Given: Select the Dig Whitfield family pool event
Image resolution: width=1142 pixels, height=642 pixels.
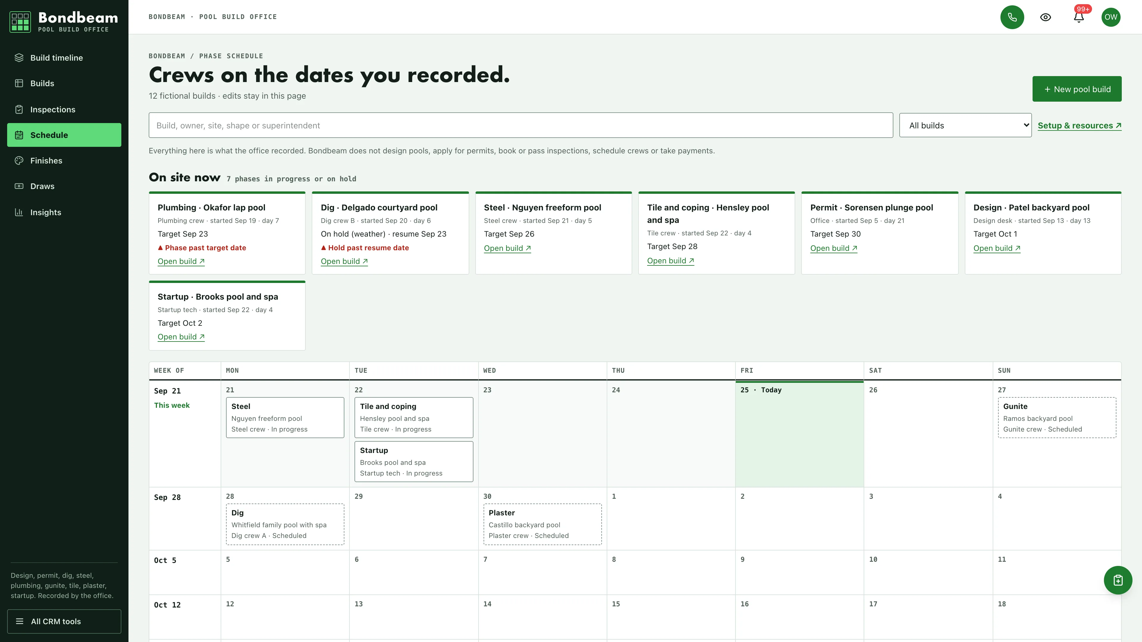Looking at the screenshot, I should 285,524.
